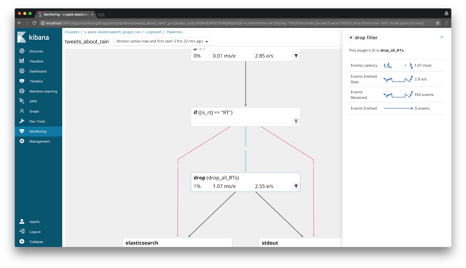Open the Visualize bar chart icon
Screen dimensions: 466x268
point(22,61)
